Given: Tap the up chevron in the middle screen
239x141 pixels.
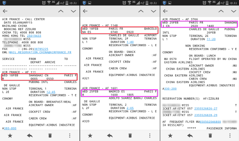Looking at the screenshot, I should 141,11.
